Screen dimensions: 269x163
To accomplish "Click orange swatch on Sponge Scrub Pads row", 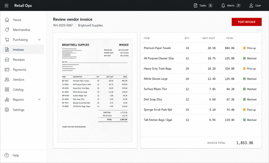I will [x=244, y=110].
